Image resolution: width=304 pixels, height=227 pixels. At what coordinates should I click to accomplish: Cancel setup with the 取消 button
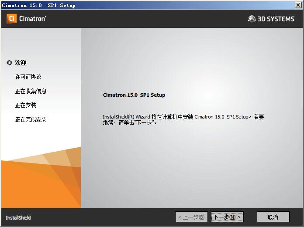pyautogui.click(x=273, y=217)
